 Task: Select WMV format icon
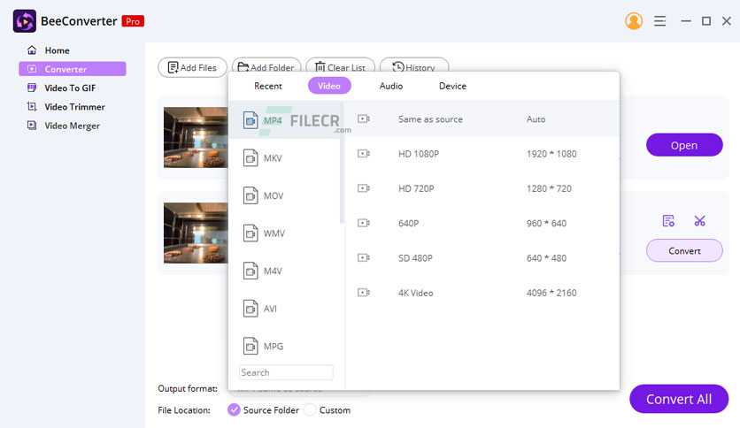click(x=251, y=233)
